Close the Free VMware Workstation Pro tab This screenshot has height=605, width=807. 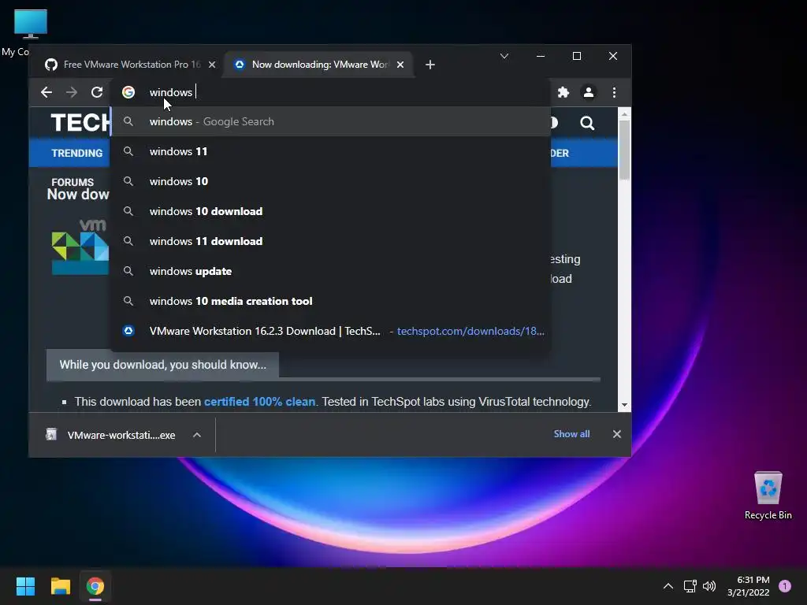(212, 65)
